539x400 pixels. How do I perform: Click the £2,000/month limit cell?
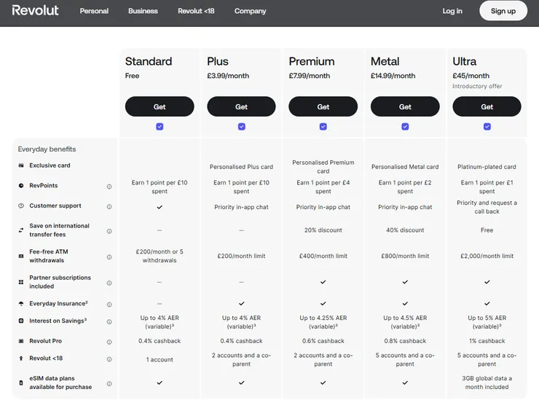[x=487, y=256]
